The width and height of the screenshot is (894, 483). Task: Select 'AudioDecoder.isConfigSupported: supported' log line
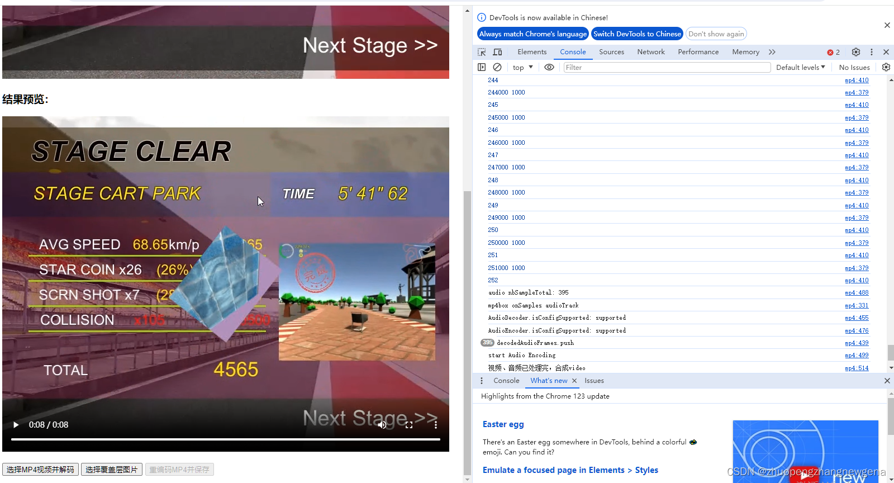point(557,318)
